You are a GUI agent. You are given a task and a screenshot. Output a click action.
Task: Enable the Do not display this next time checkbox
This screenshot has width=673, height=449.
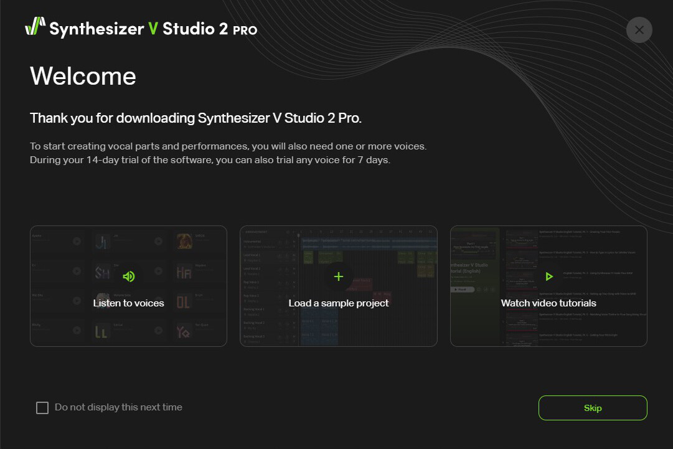[42, 408]
